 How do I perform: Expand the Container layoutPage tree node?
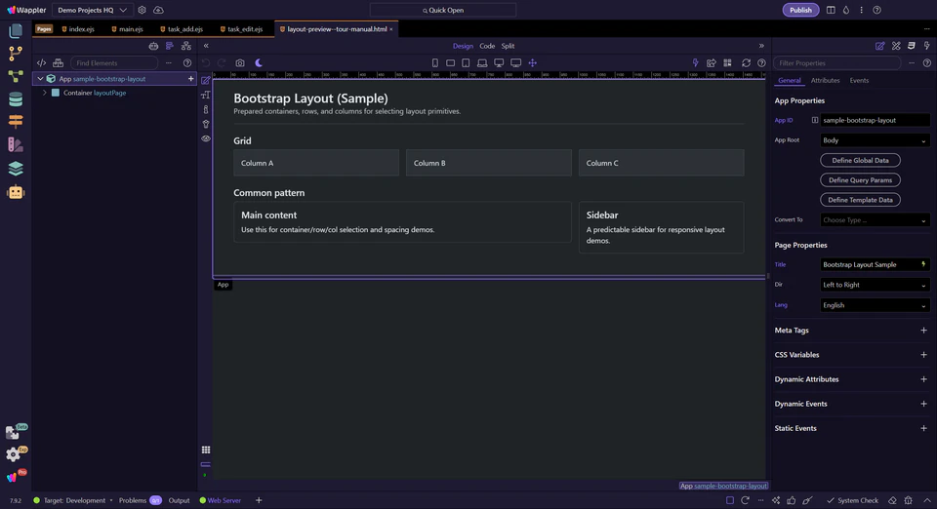pos(44,93)
